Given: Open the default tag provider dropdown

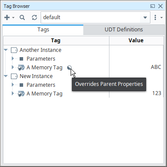Looking at the screenshot, I should tap(145, 17).
